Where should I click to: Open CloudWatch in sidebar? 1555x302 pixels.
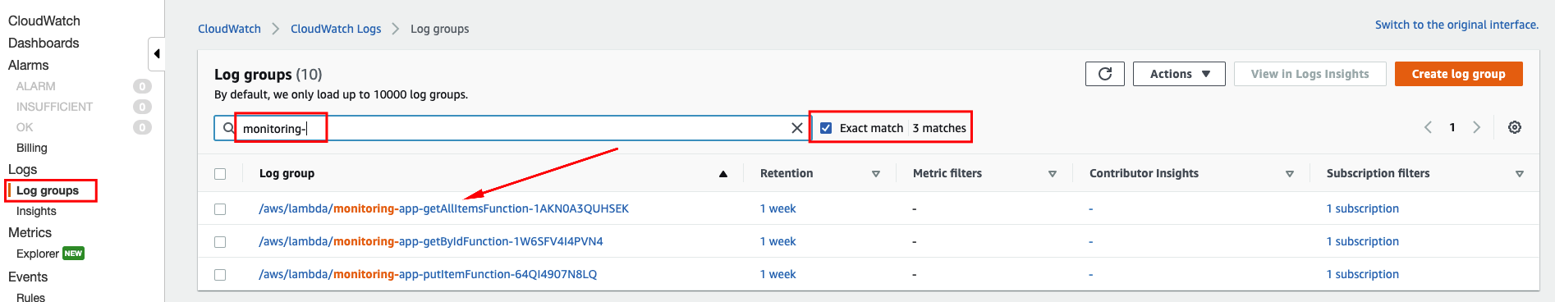click(x=44, y=21)
